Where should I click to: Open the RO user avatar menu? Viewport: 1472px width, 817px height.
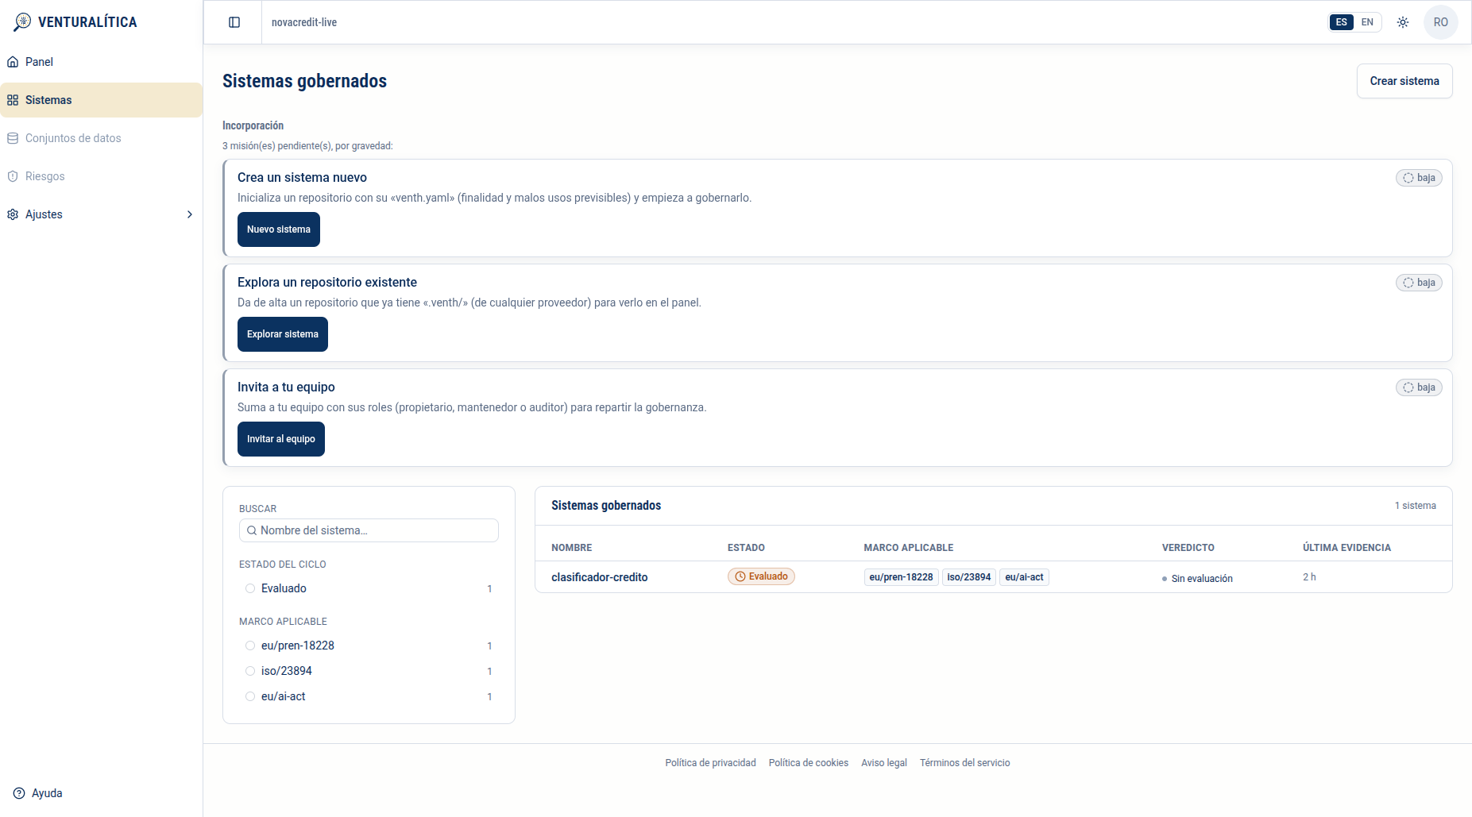click(1441, 22)
